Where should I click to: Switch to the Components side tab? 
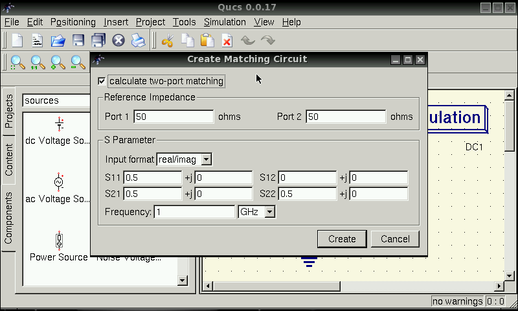tap(8, 218)
